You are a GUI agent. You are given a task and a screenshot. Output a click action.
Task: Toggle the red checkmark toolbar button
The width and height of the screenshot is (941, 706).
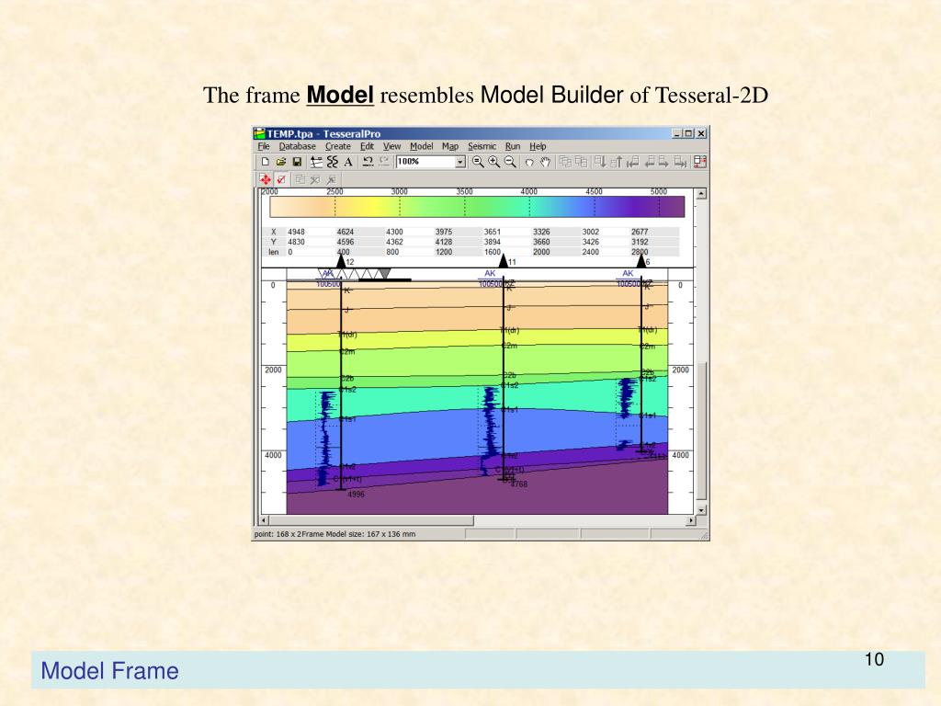pos(281,179)
